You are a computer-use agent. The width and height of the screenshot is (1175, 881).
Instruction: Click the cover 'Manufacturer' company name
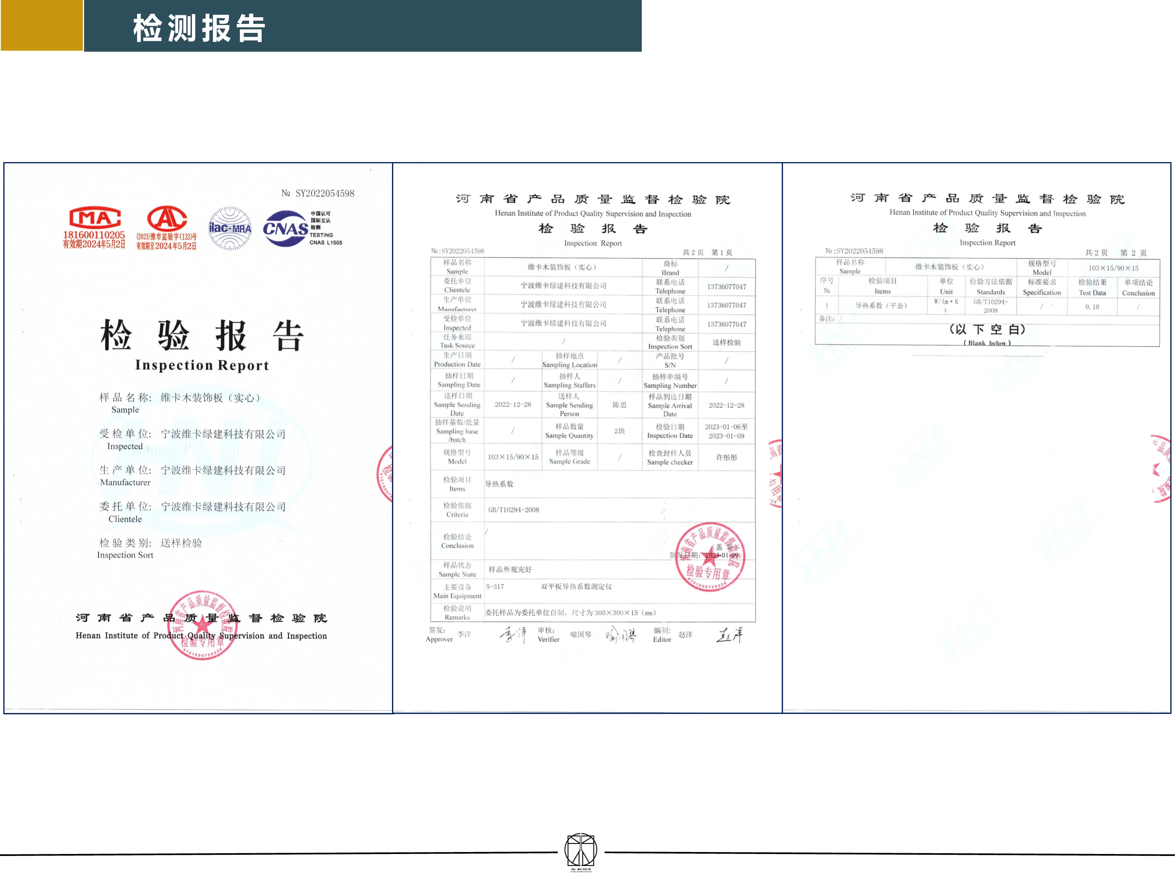pos(223,470)
